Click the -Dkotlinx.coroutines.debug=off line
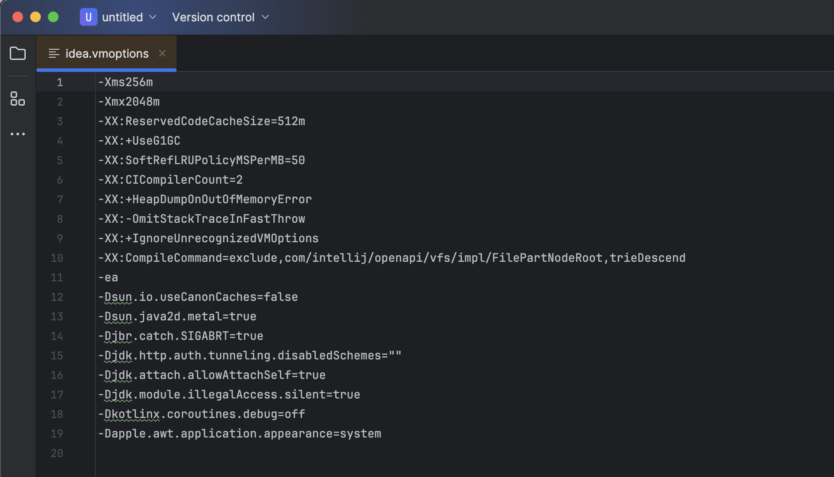This screenshot has width=834, height=477. coord(201,414)
